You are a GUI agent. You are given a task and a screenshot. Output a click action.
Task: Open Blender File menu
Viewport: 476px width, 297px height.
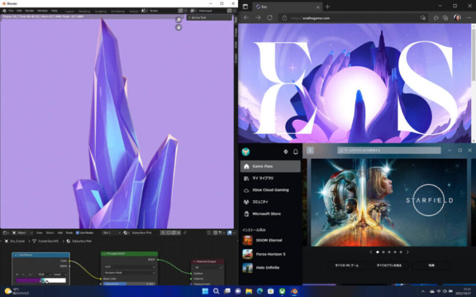click(x=11, y=11)
